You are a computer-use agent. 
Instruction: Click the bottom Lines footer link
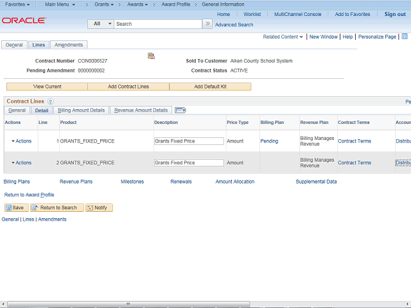[x=28, y=219]
